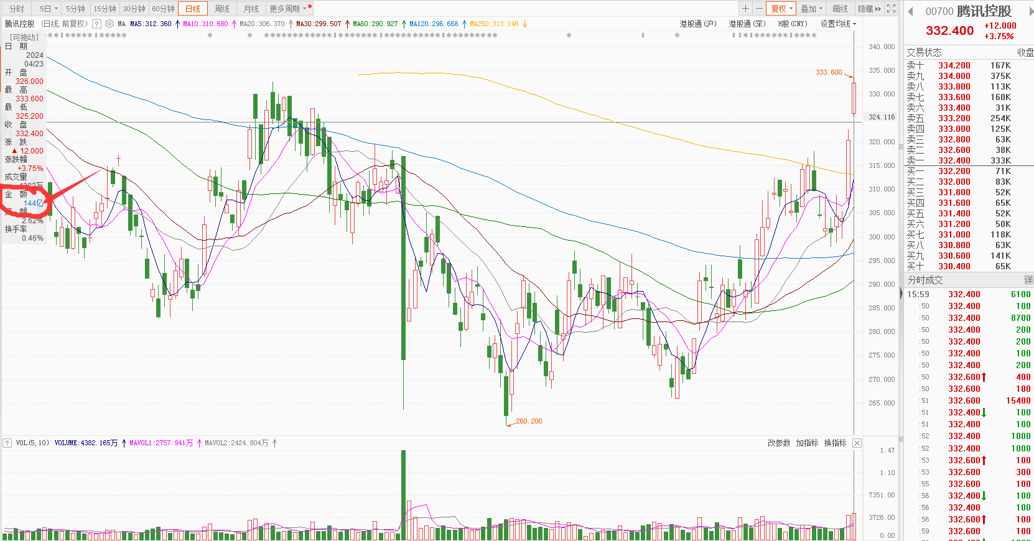Screen dimensions: 1034x541
Task: Expand the 设置均线 dropdown
Action: pos(838,24)
